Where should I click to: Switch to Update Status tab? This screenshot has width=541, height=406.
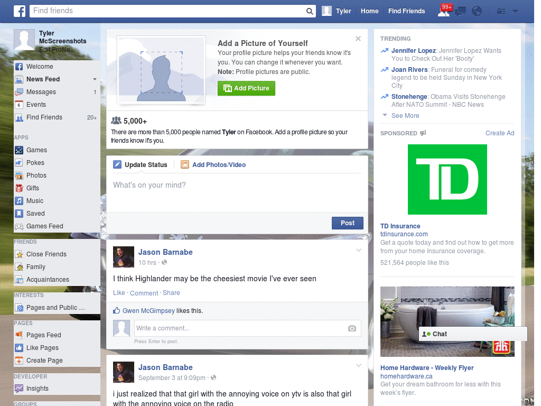(141, 165)
